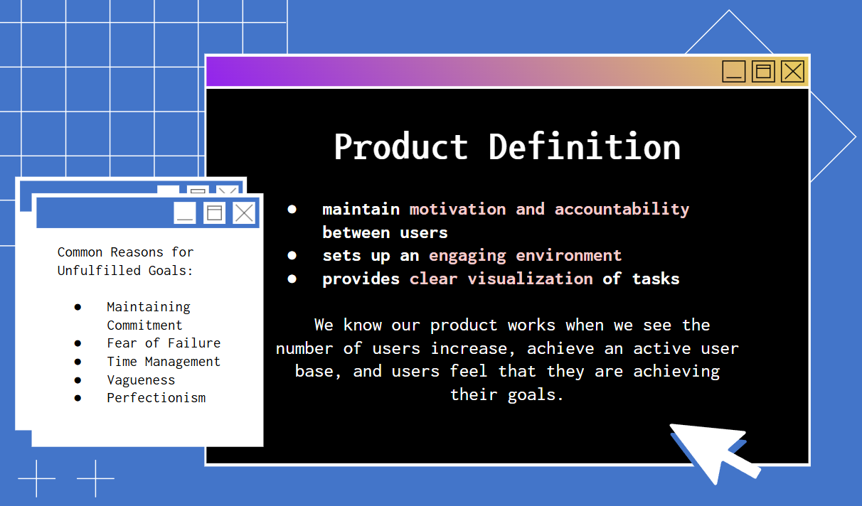
Task: Select the goals window title bar
Action: click(x=107, y=212)
